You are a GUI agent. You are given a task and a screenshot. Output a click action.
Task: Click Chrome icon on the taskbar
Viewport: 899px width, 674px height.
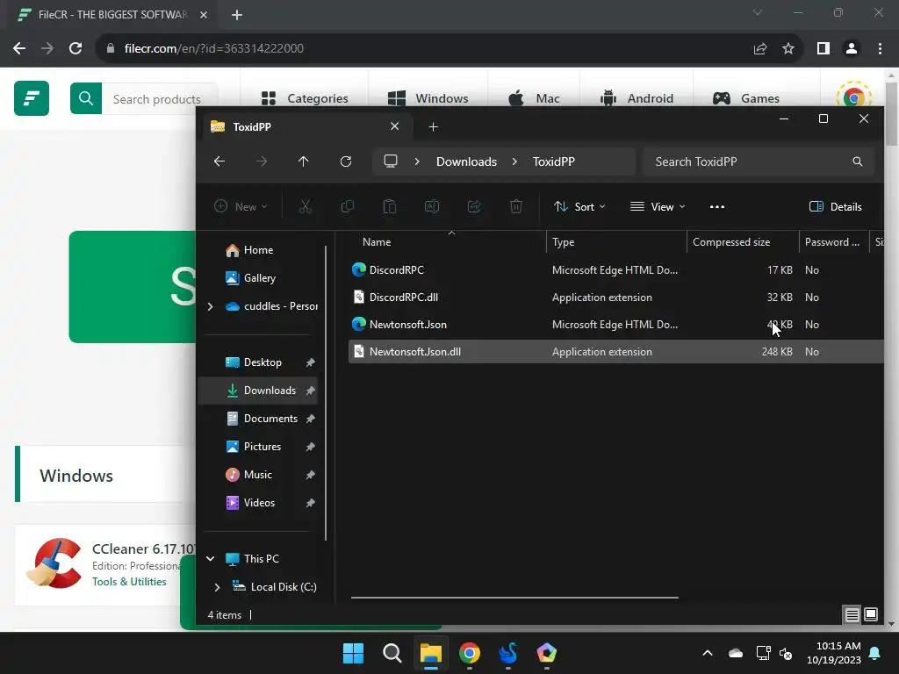tap(470, 653)
